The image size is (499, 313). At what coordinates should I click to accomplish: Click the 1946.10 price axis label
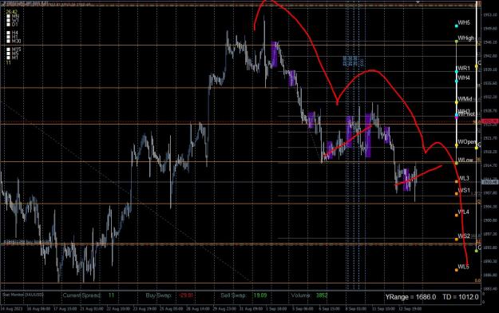click(490, 42)
